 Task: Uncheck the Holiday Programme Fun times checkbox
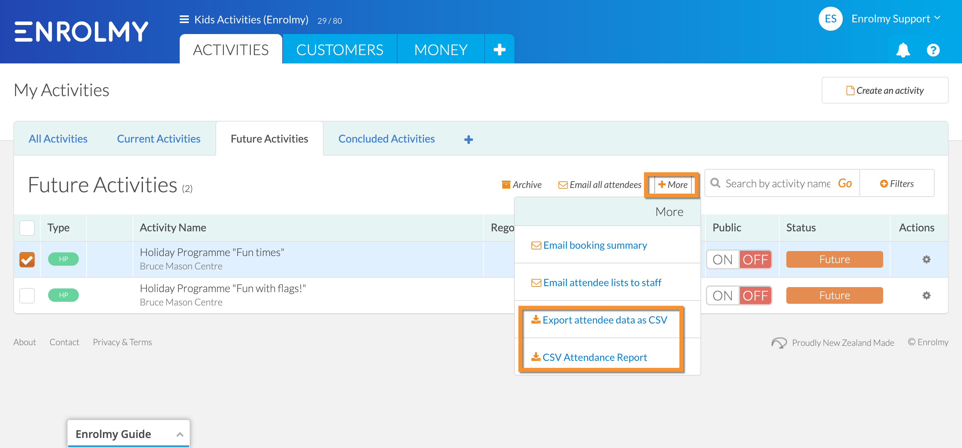27,259
